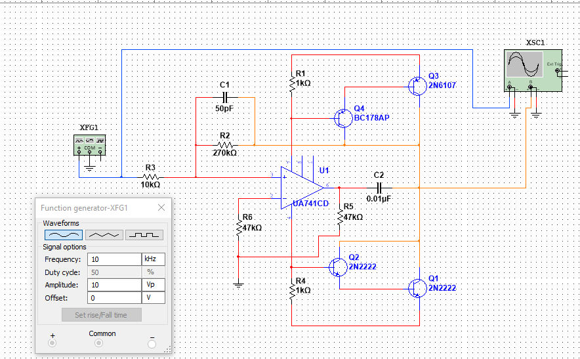Viewport: 580px width, 359px height.
Task: Click the Amplitude value field
Action: point(114,285)
